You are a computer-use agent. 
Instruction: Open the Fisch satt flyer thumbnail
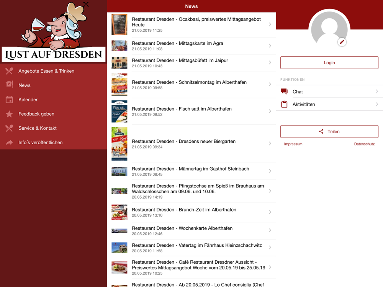119,111
